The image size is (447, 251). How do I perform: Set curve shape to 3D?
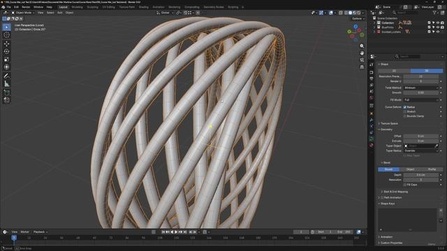427,70
